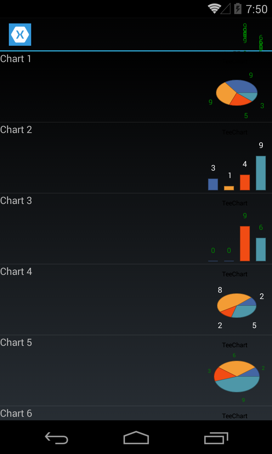Viewport: 272px width, 454px height.
Task: Choose the Chart 4 list row
Action: 136,300
